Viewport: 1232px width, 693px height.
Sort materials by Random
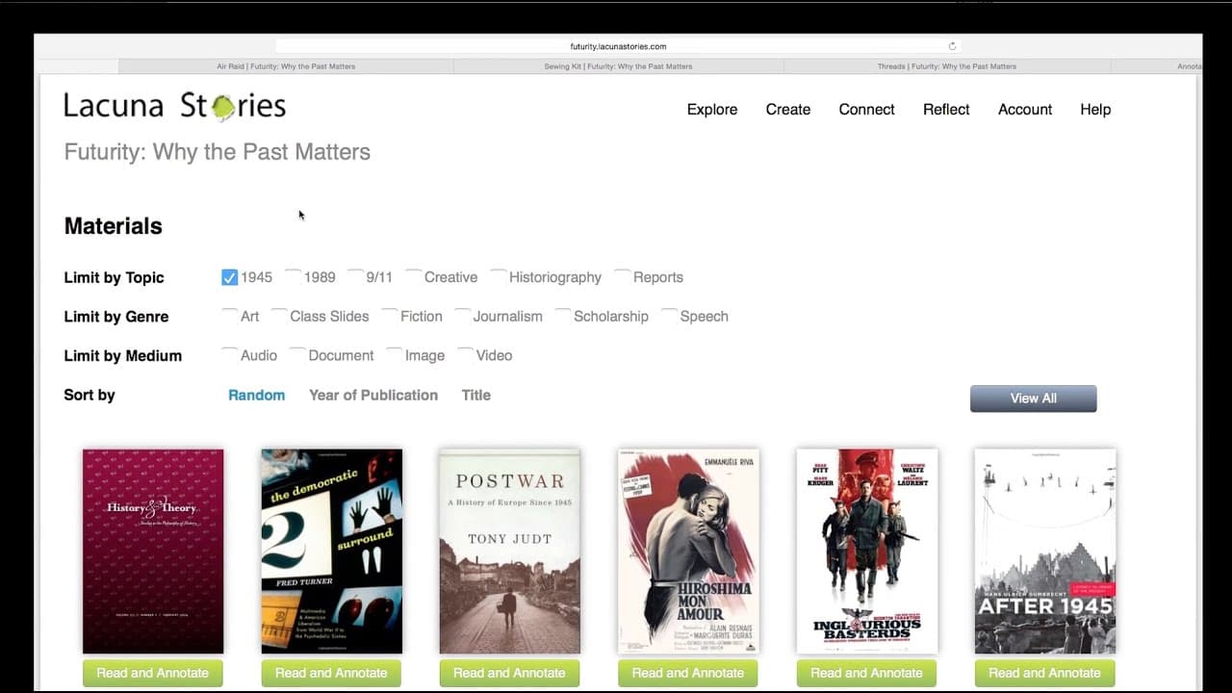click(x=256, y=396)
